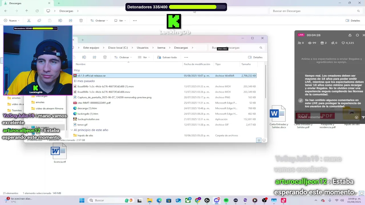Viewport: 365px width, 205px height.
Task: Add new tab in back Explorer
Action: [x=59, y=3]
